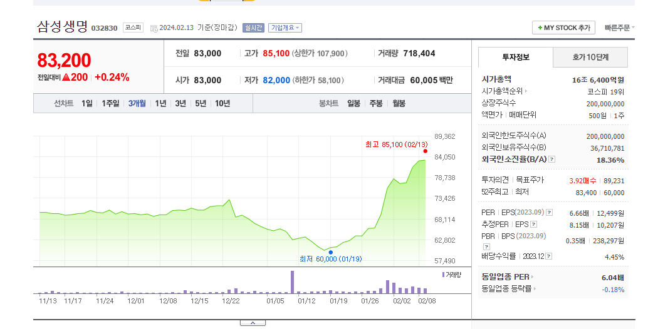This screenshot has height=329, width=648.
Task: Open help icon beside 추정PER EPS
Action: pyautogui.click(x=533, y=225)
